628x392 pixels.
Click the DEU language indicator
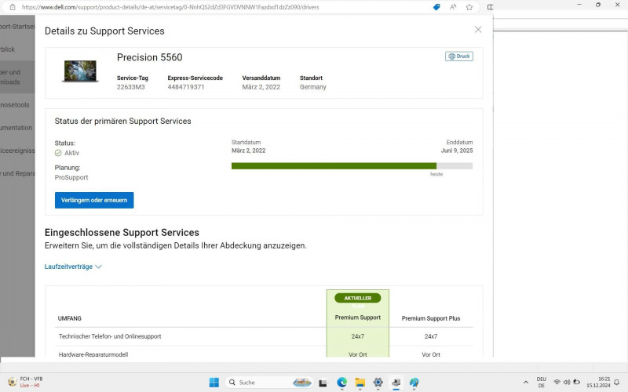click(x=541, y=383)
